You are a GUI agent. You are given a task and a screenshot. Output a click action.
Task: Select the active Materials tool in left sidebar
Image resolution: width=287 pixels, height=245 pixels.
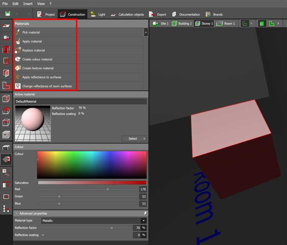click(6, 159)
